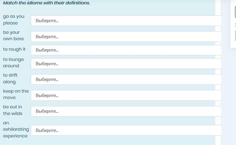Select the 'to drift along' dropdown
The image size is (236, 145).
(126, 79)
